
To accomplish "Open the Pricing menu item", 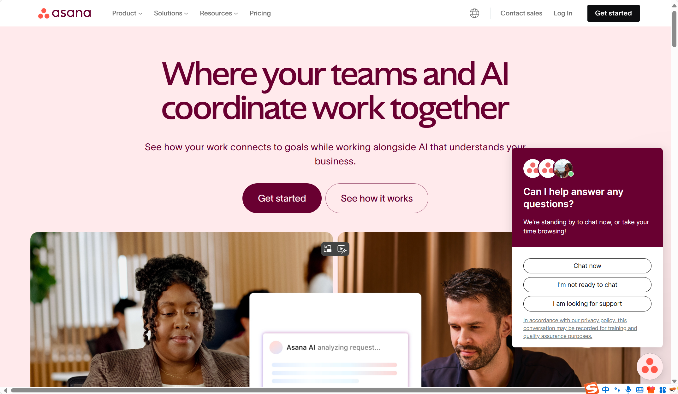I will pos(260,13).
